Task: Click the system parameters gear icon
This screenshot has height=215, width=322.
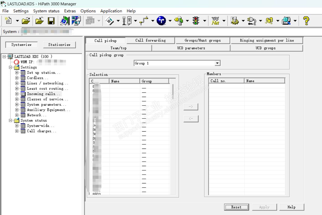Action: [235, 20]
